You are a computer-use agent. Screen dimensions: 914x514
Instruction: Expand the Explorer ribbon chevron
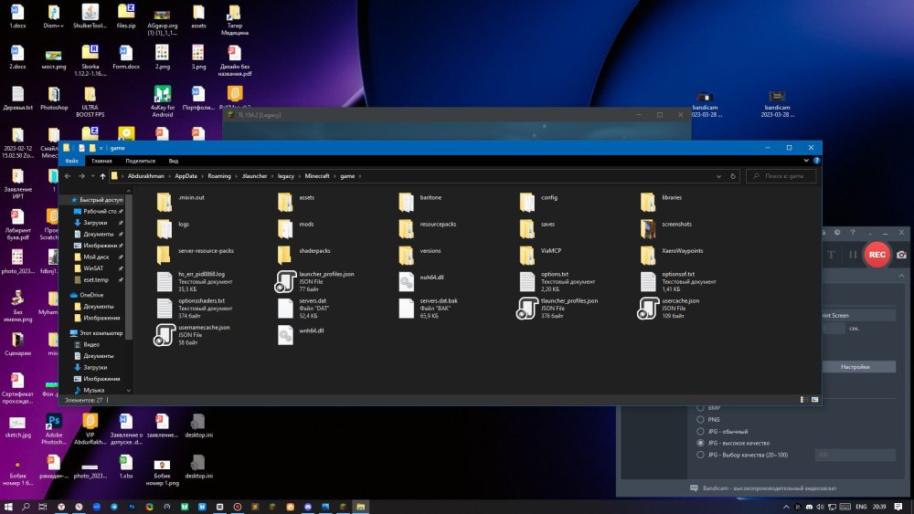(x=806, y=161)
